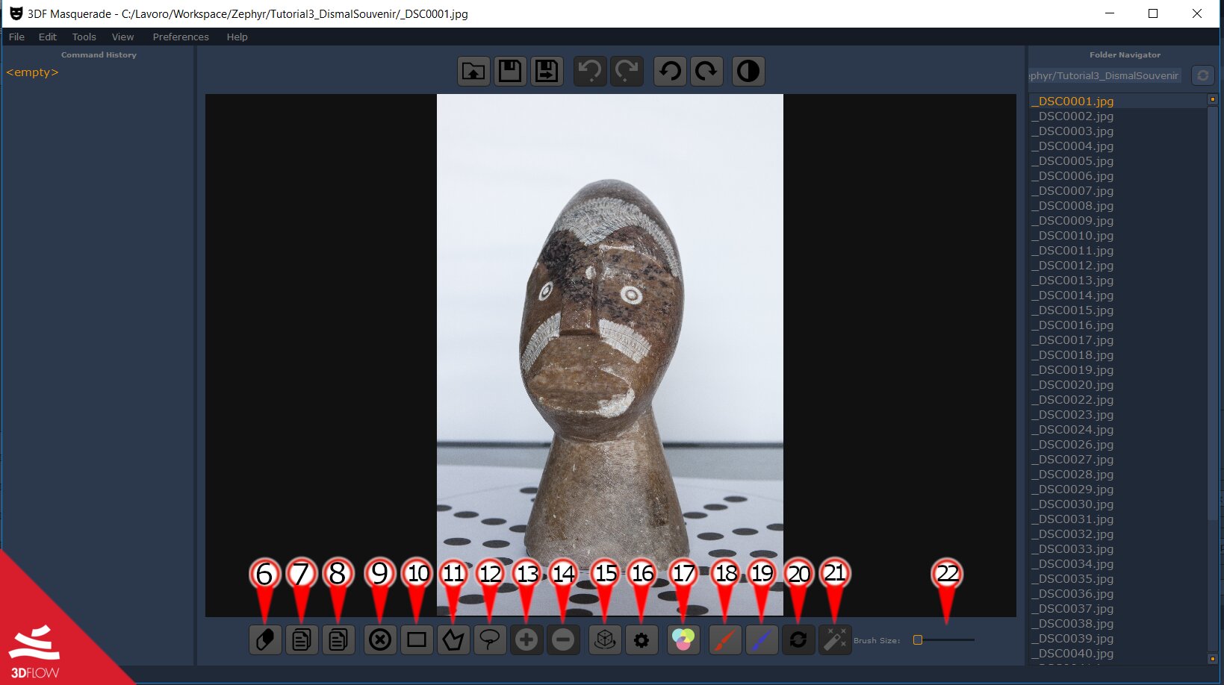
Task: Pick the red foreground brush tool
Action: pos(725,639)
